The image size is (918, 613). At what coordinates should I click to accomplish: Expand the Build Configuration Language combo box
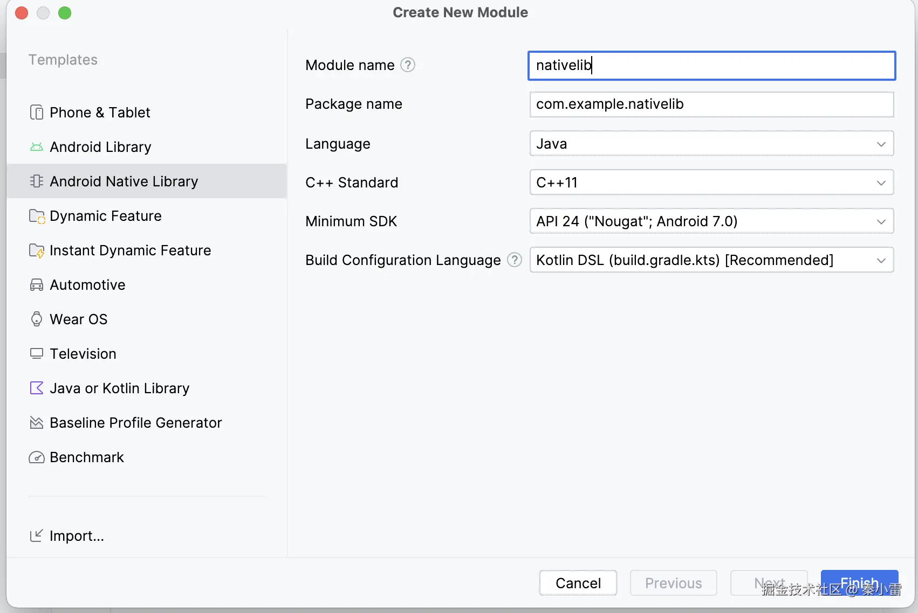(711, 260)
